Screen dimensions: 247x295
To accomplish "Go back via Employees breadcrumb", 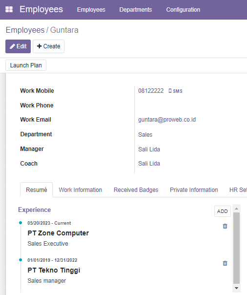I will click(x=25, y=30).
